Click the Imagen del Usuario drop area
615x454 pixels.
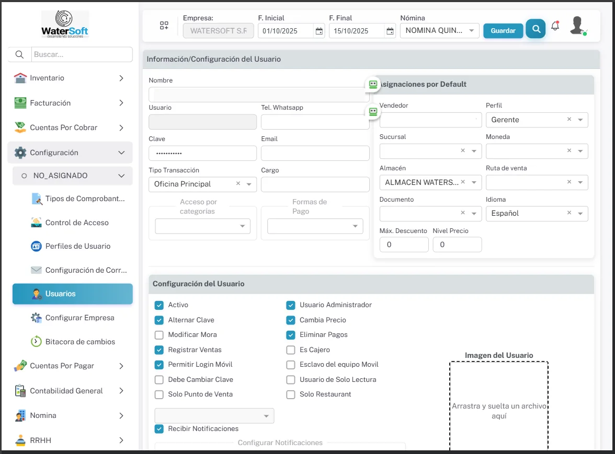498,406
